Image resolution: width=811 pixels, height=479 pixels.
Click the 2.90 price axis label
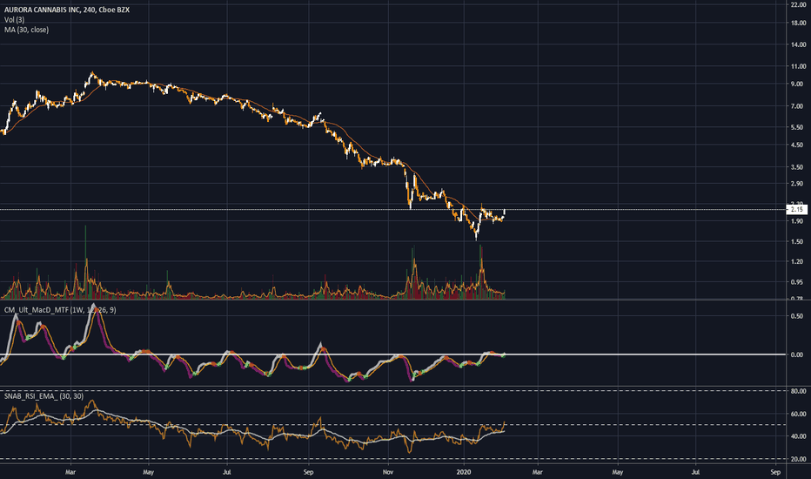(796, 184)
